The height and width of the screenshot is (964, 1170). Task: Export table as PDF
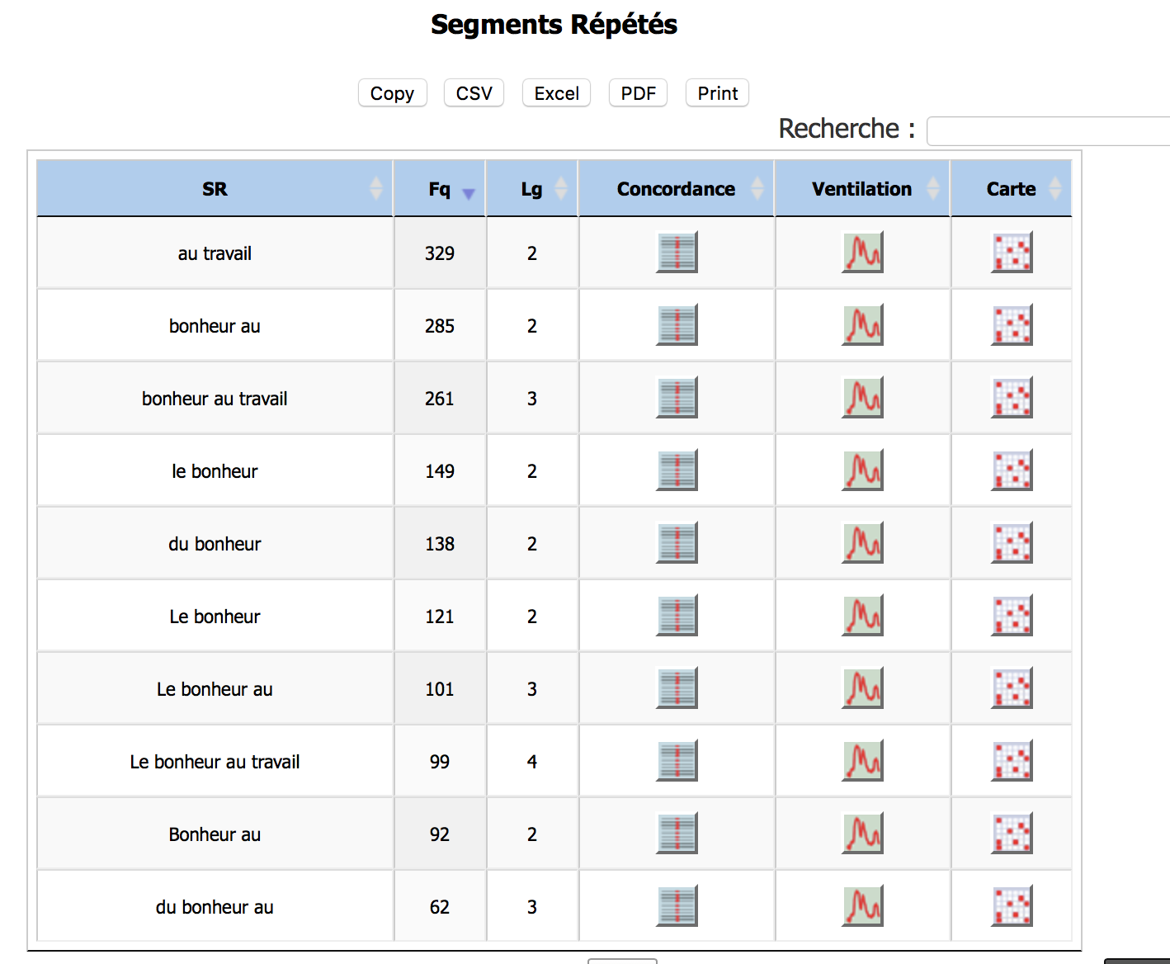pos(638,93)
